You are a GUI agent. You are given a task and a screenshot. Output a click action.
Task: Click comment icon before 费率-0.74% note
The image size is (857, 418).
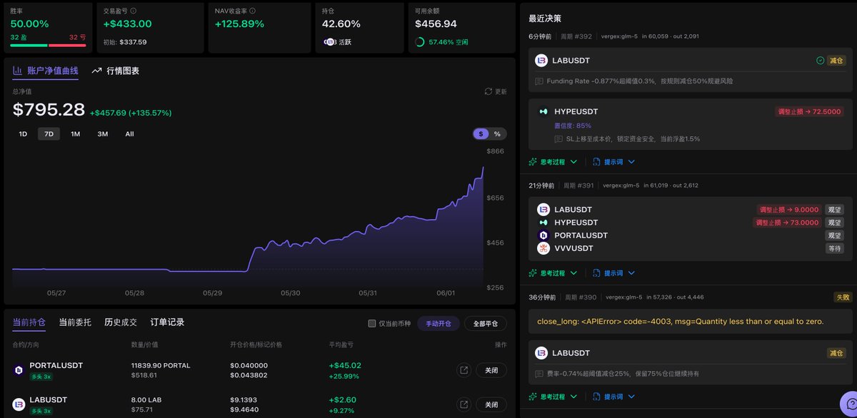pos(540,374)
